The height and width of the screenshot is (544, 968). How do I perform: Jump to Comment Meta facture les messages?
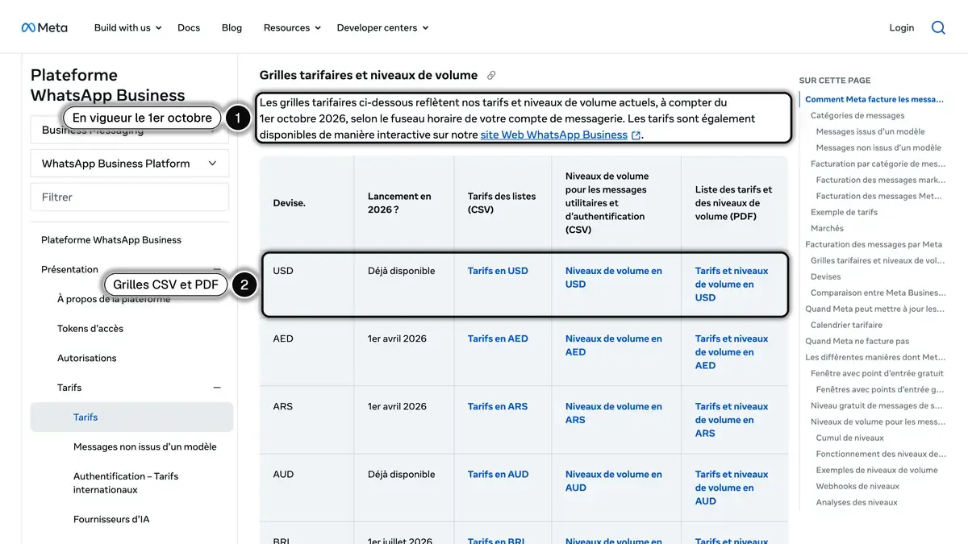(874, 99)
